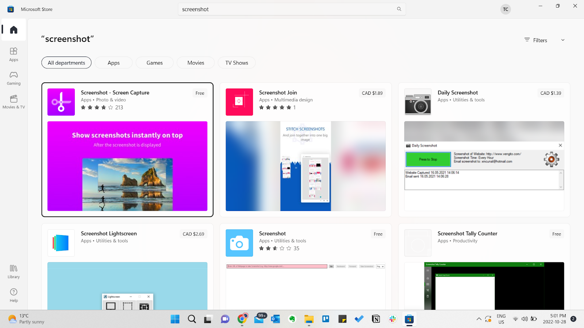This screenshot has height=328, width=584.
Task: Click Free button on Screenshot Tally Counter
Action: (557, 234)
